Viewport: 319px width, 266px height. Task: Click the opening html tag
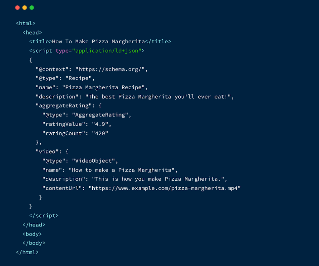pos(26,24)
